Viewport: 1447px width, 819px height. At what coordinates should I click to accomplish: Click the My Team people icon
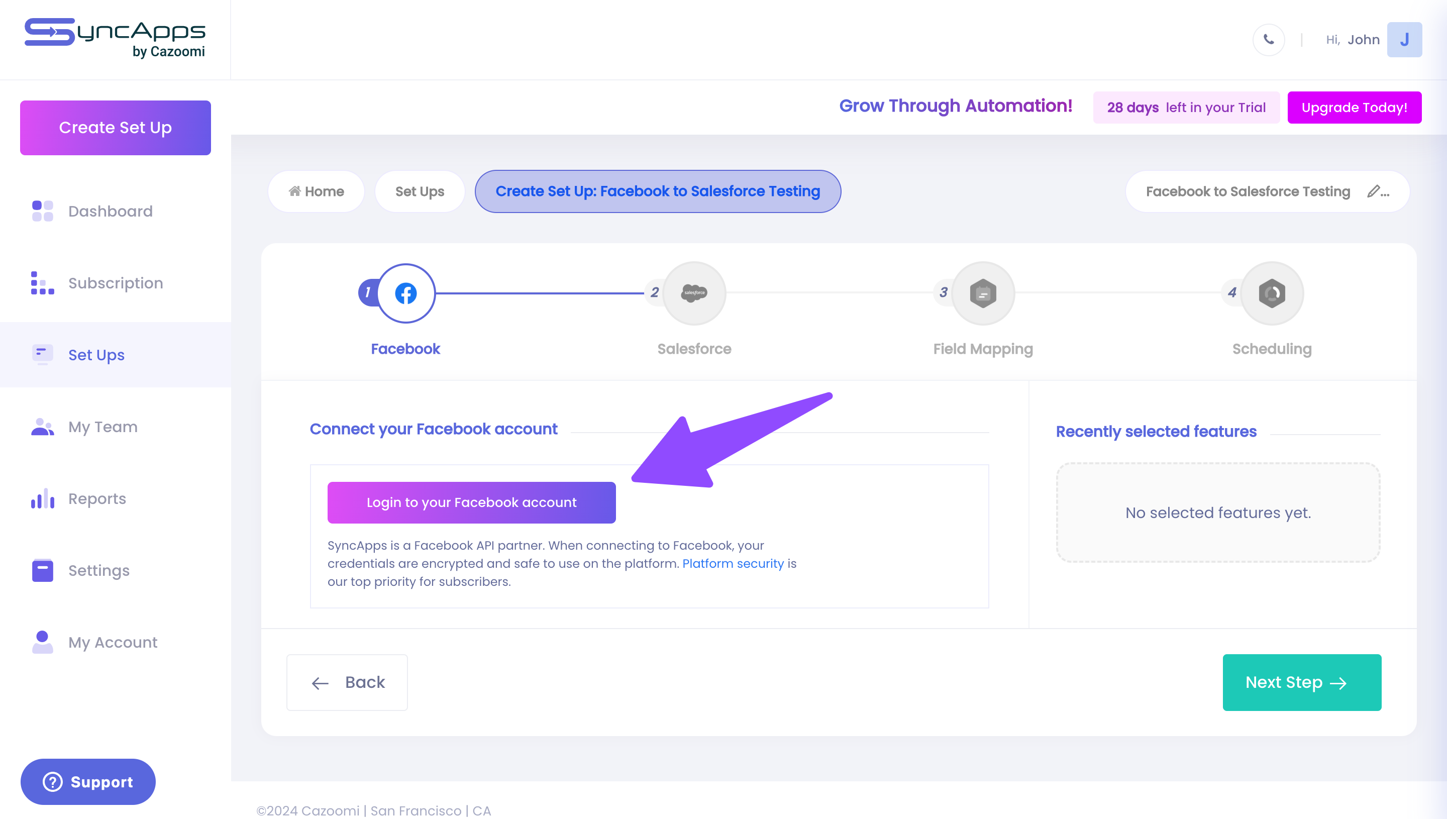point(42,427)
